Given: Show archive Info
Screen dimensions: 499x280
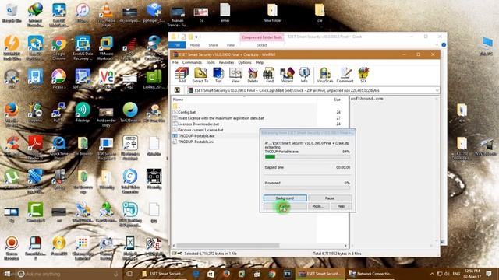Looking at the screenshot, I should (304, 75).
